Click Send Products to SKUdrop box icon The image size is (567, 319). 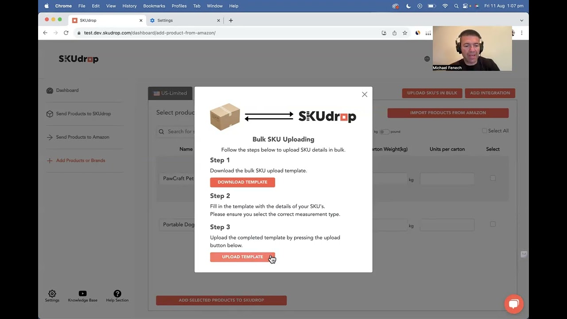tap(50, 114)
